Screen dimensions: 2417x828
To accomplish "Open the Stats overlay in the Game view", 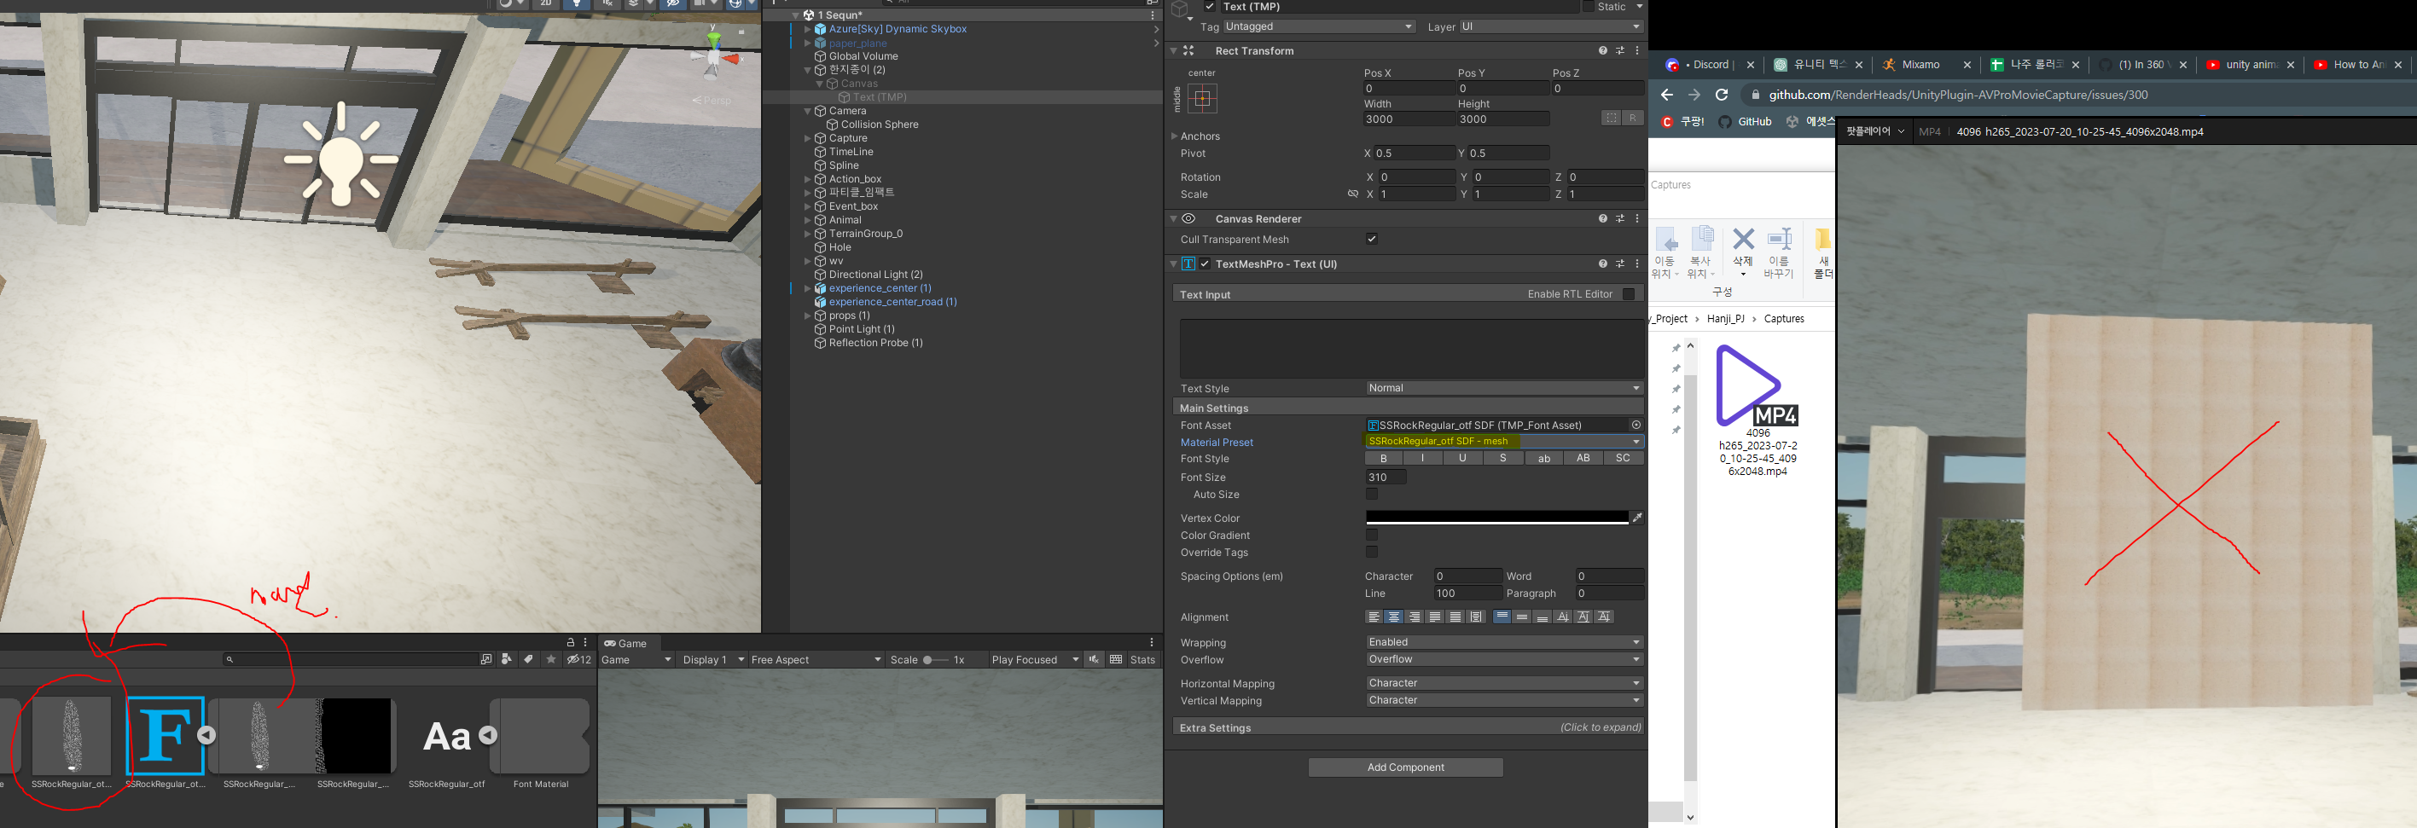I will click(1143, 659).
